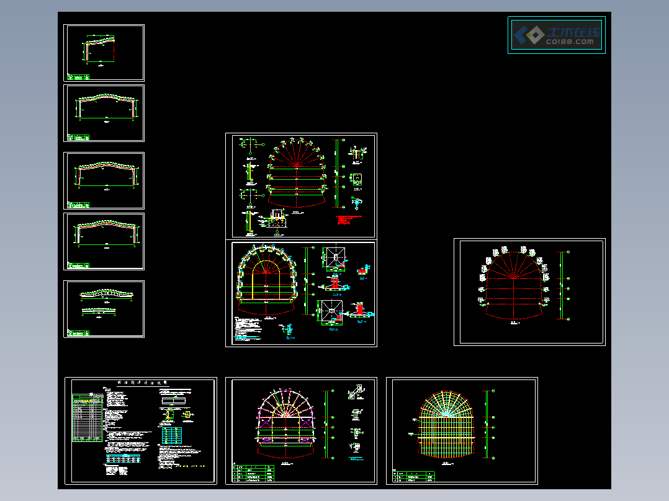Screen dimensions: 669x501
Task: Select the sheet showing two beam elevations
Action: 104,309
